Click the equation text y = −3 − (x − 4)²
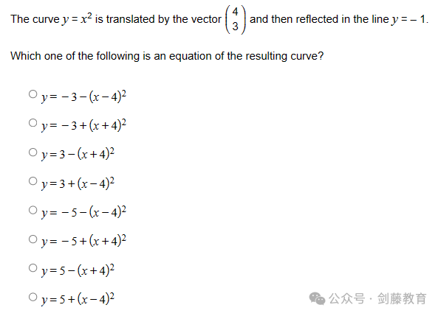The height and width of the screenshot is (316, 441). [x=83, y=96]
